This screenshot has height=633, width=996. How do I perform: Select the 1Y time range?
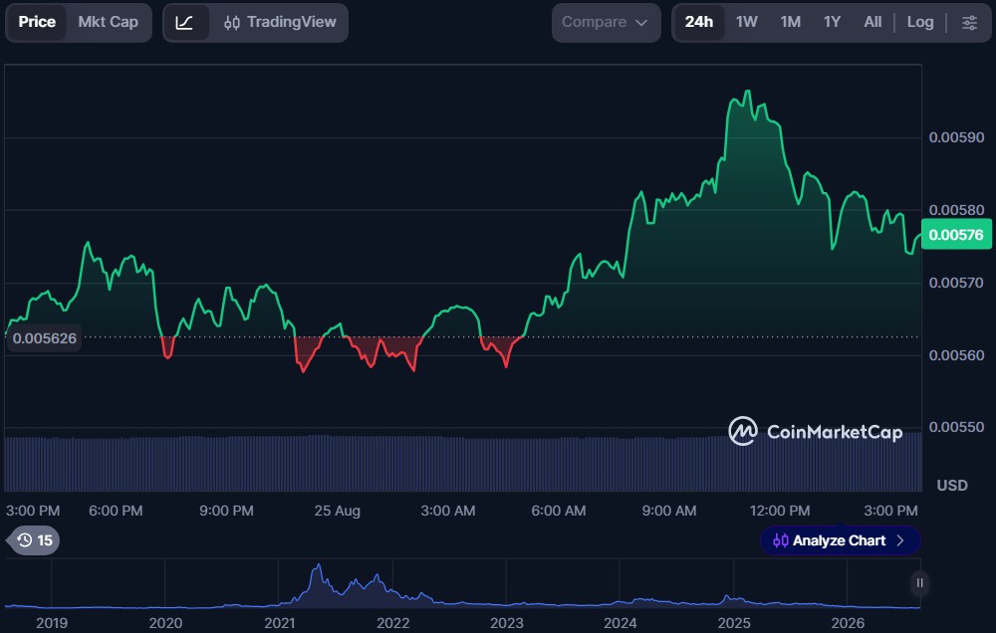[x=832, y=22]
